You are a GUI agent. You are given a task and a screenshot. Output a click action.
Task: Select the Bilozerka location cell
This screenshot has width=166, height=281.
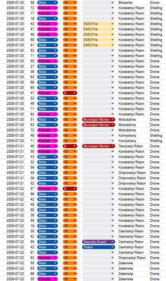[133, 3]
